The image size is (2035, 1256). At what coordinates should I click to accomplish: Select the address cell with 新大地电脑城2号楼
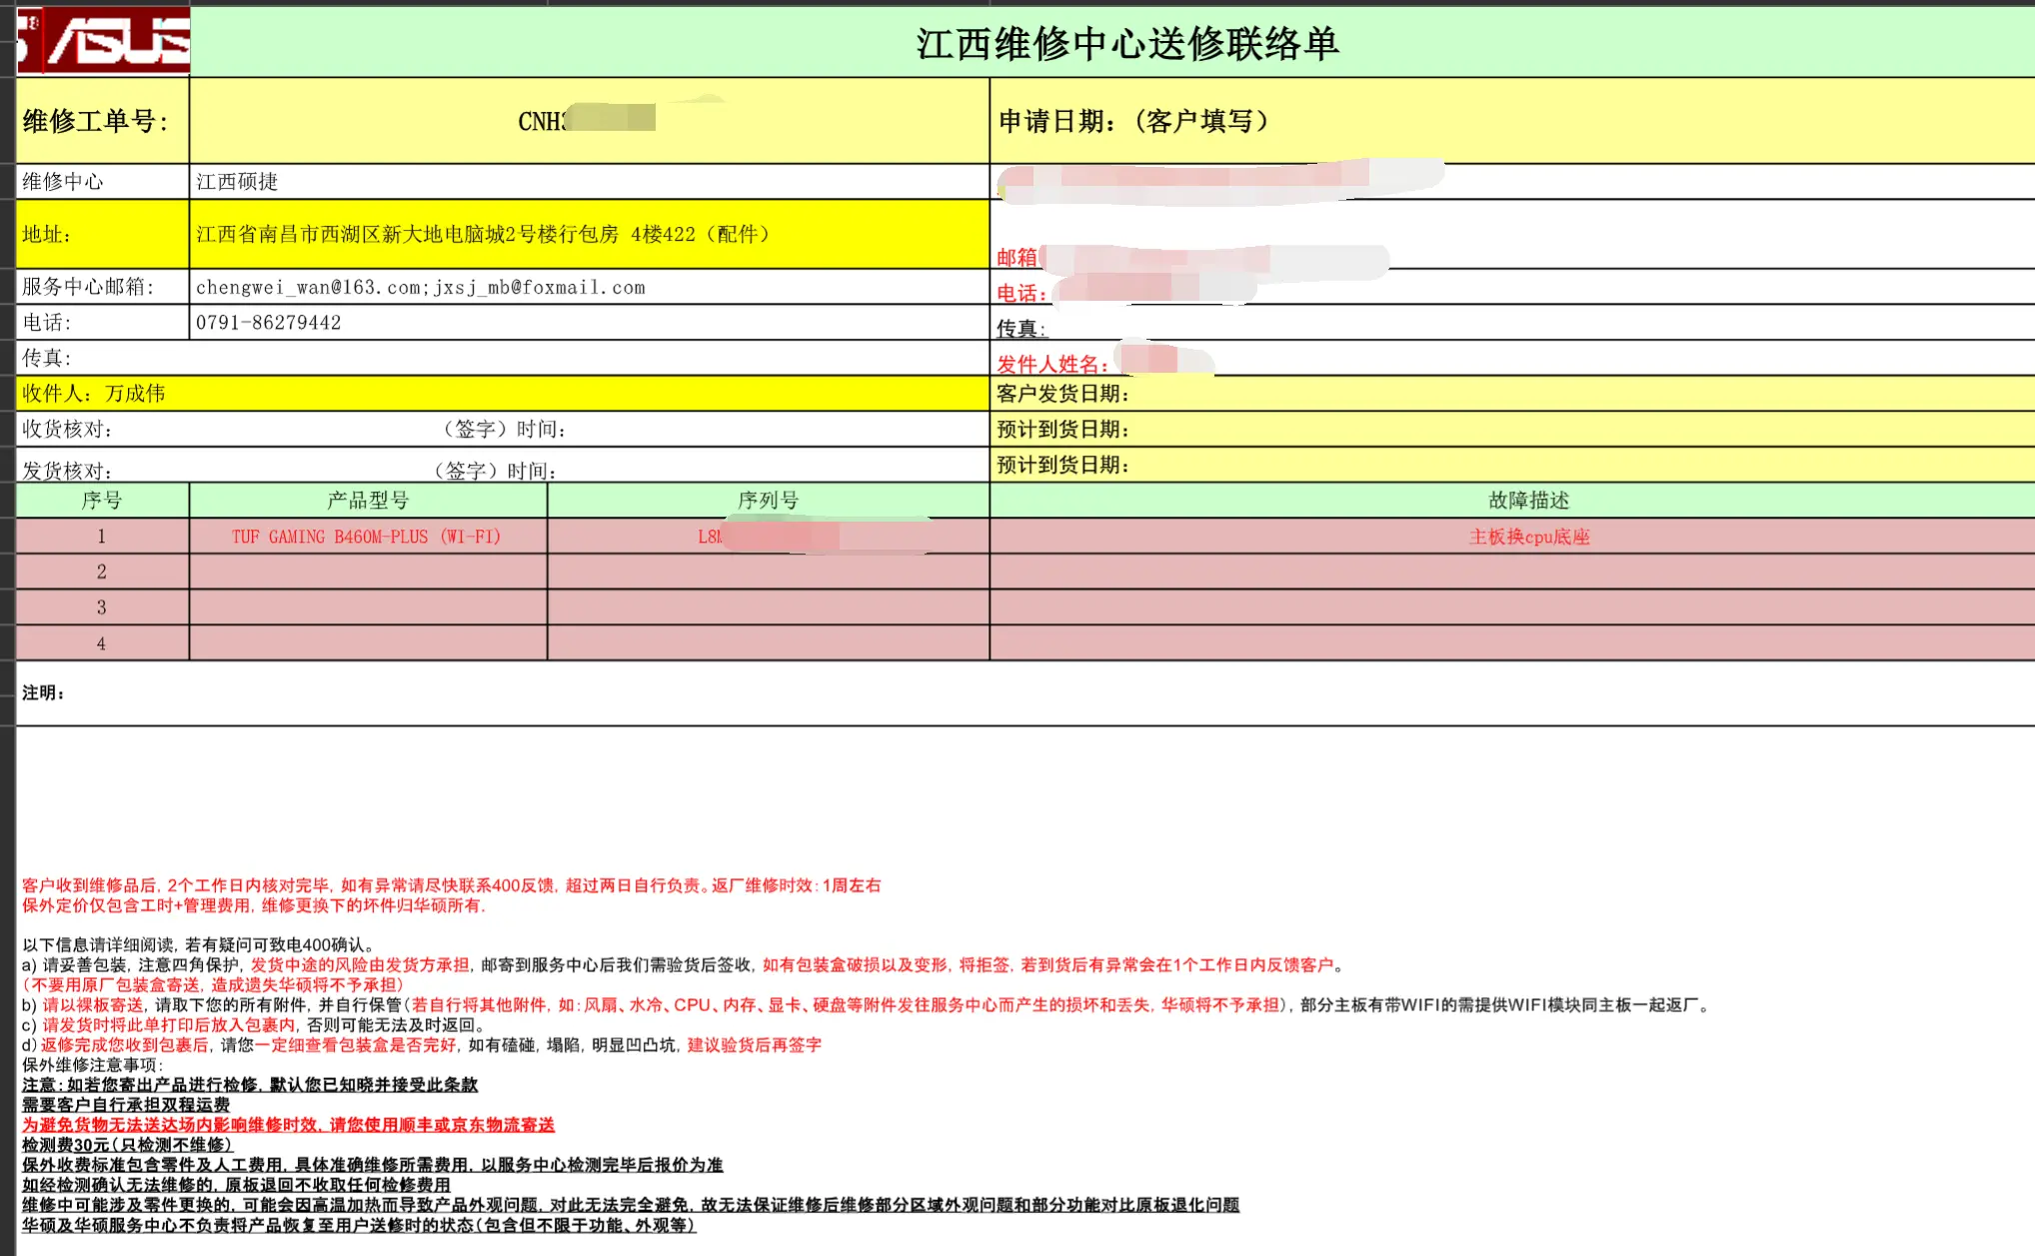[x=590, y=234]
